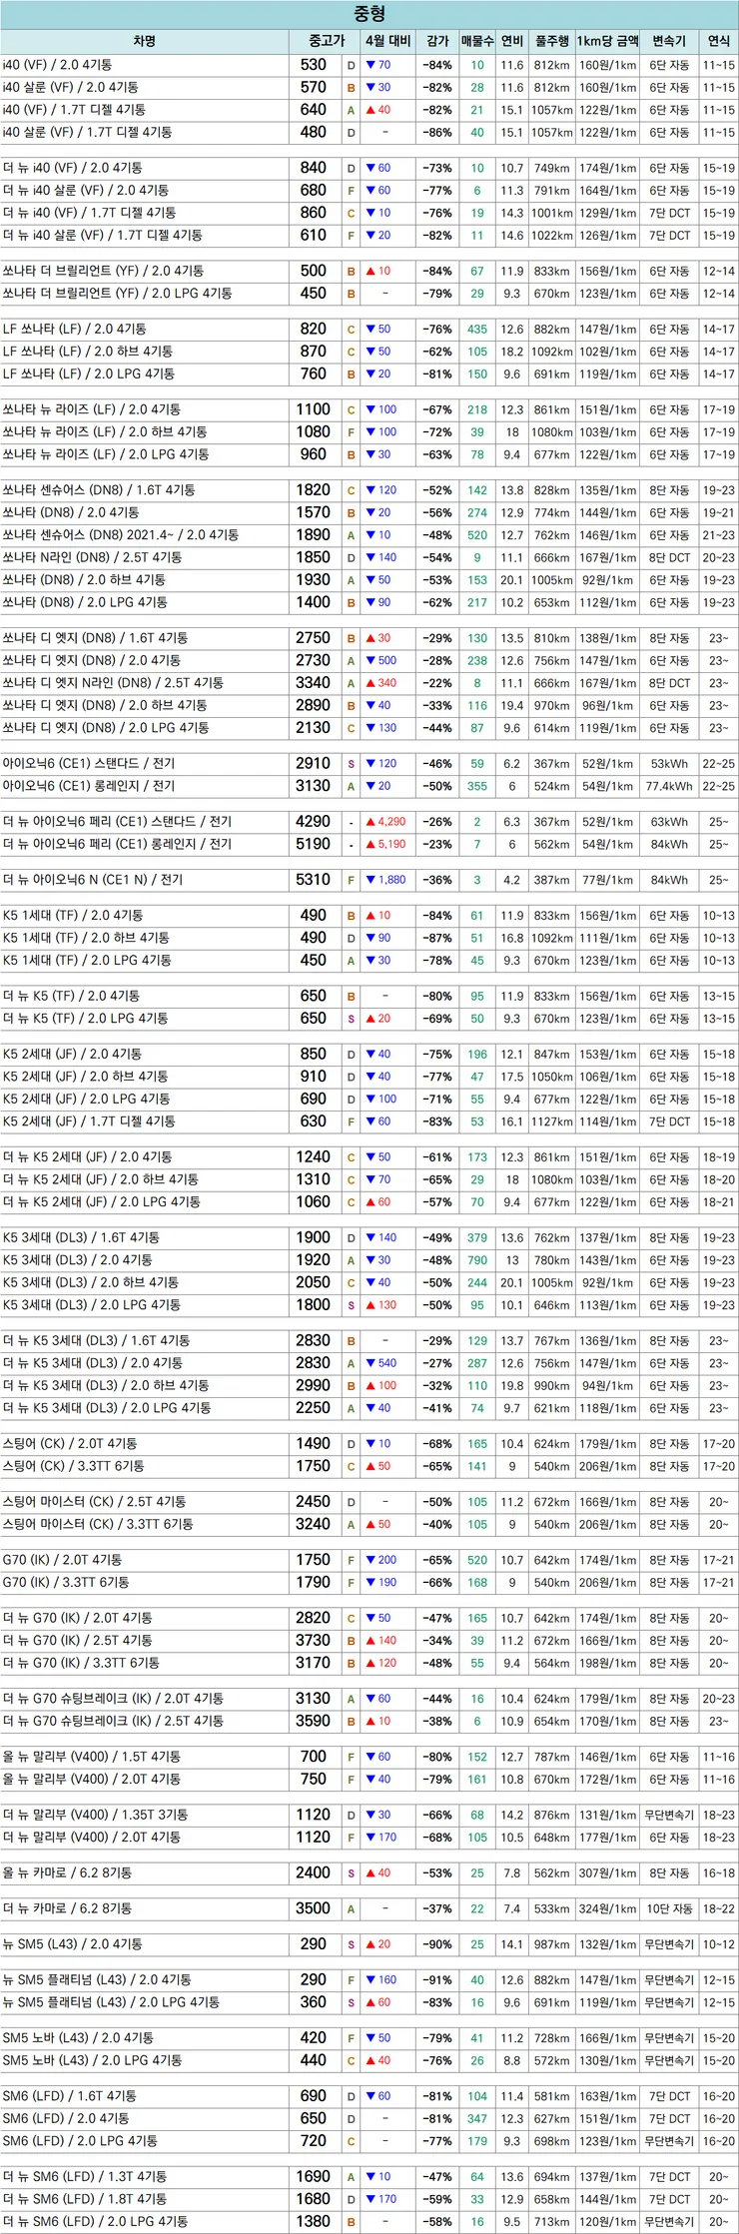Click the "연비" column header
This screenshot has width=739, height=2234.
point(511,41)
